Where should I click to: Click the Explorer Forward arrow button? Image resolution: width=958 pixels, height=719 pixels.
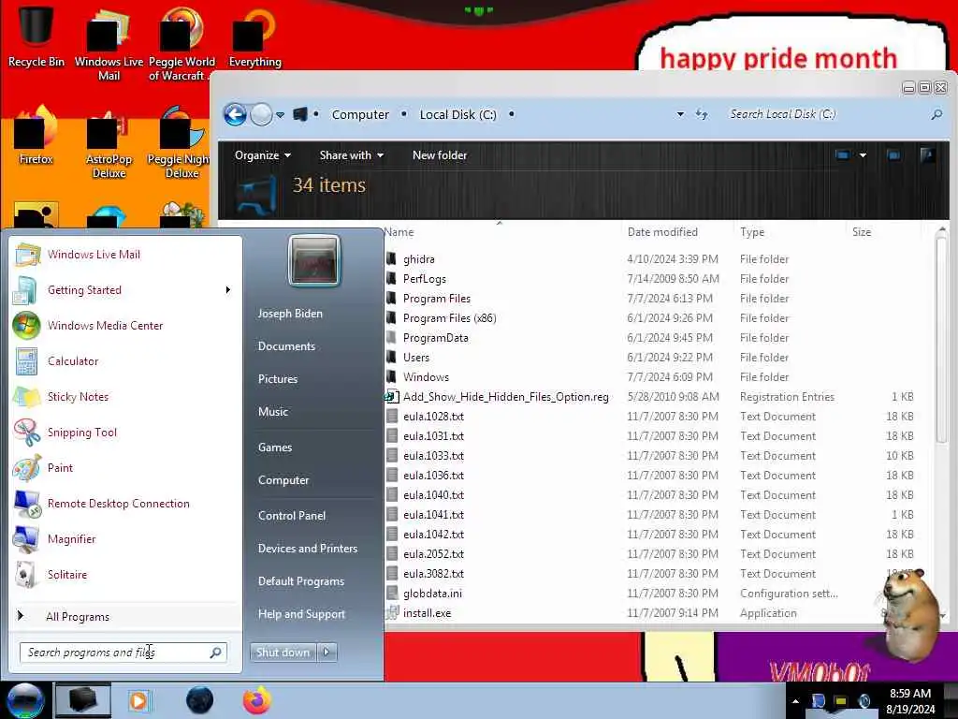[x=262, y=114]
